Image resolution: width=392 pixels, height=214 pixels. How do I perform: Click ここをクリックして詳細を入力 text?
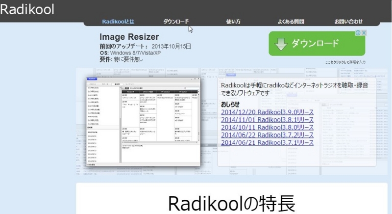click(x=345, y=62)
